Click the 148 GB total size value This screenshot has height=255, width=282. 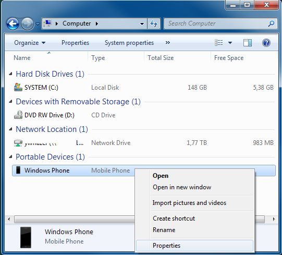click(x=197, y=88)
